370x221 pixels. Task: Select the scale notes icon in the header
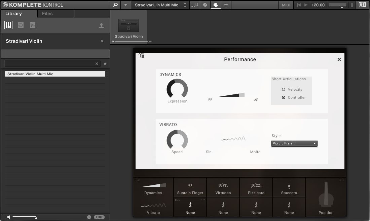pyautogui.click(x=194, y=5)
